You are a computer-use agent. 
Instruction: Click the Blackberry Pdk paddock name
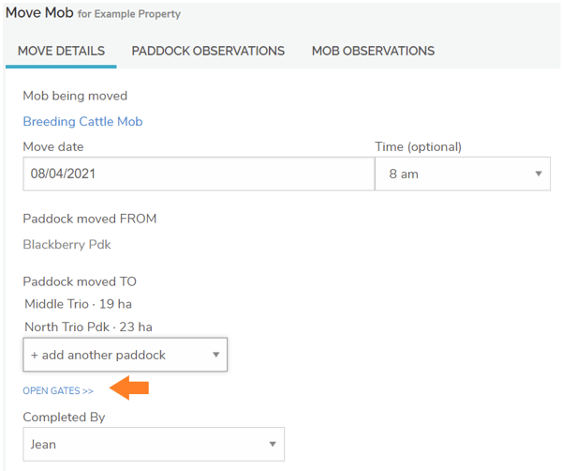coord(67,245)
